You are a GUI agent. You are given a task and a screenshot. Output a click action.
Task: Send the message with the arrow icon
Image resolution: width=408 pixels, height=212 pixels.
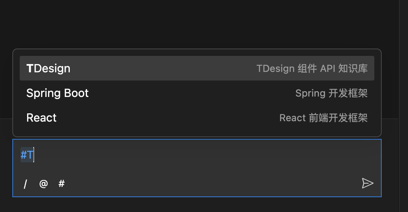pos(367,183)
